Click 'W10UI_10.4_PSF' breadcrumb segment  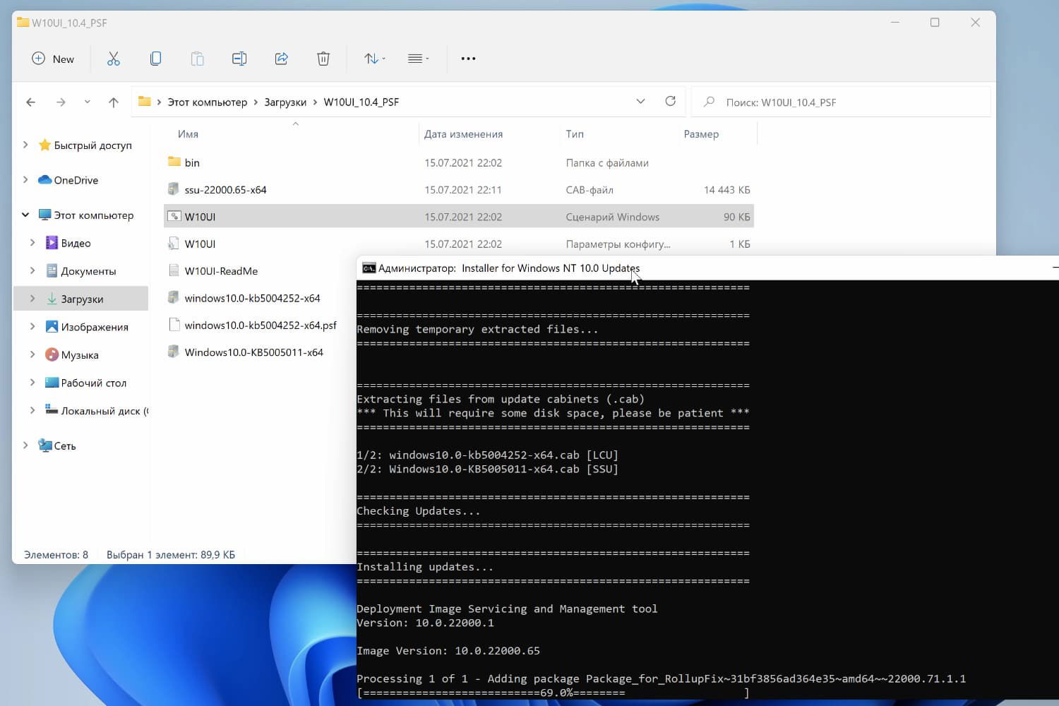tap(361, 102)
